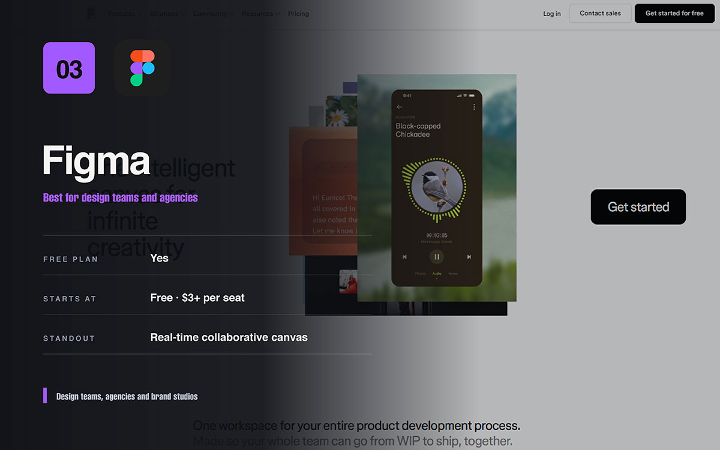Click the large Figma heading
The width and height of the screenshot is (720, 450).
pyautogui.click(x=96, y=161)
